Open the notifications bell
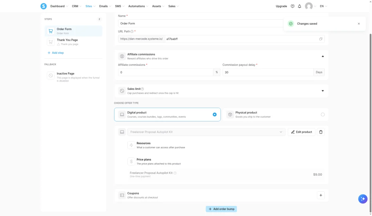Screen dimensions: 372x216 tap(299, 6)
